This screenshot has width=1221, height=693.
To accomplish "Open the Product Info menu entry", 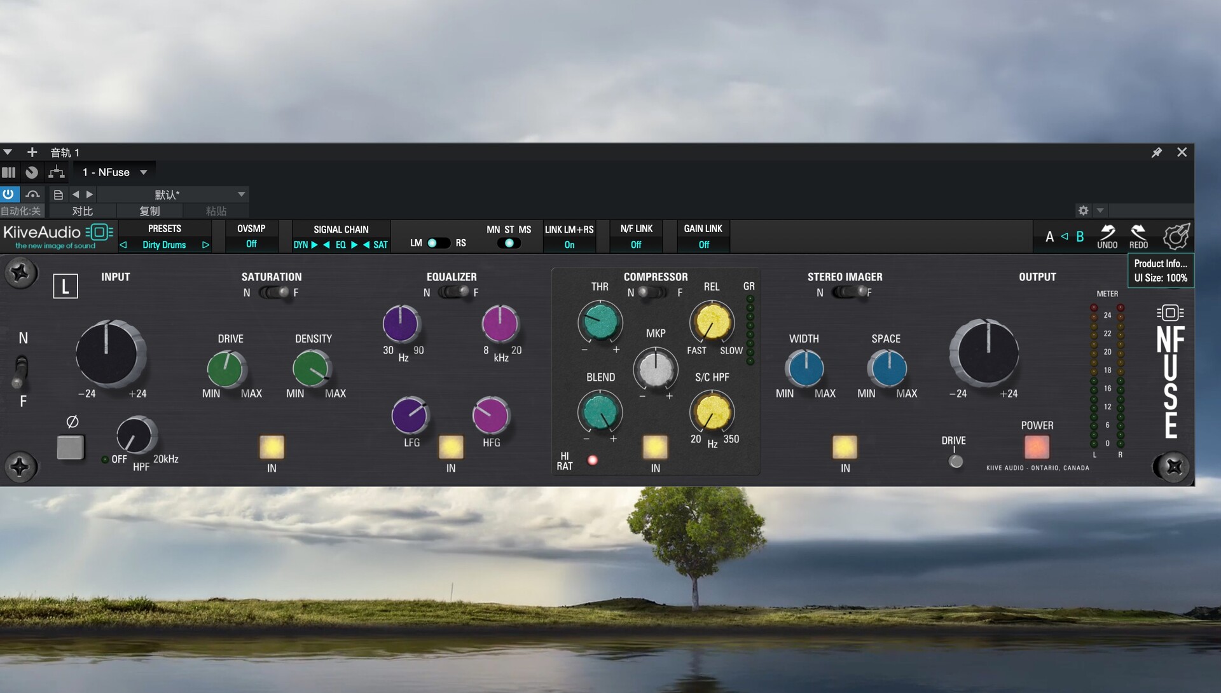I will coord(1161,263).
